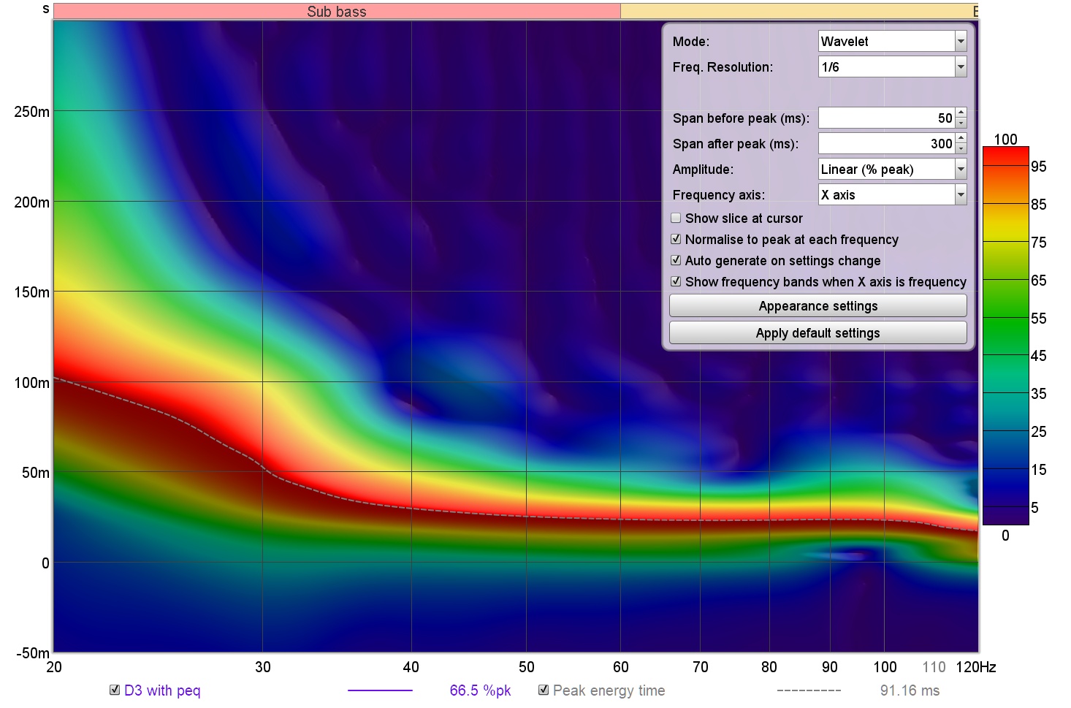
Task: Click the 45 colour scale tick label
Action: 1039,356
